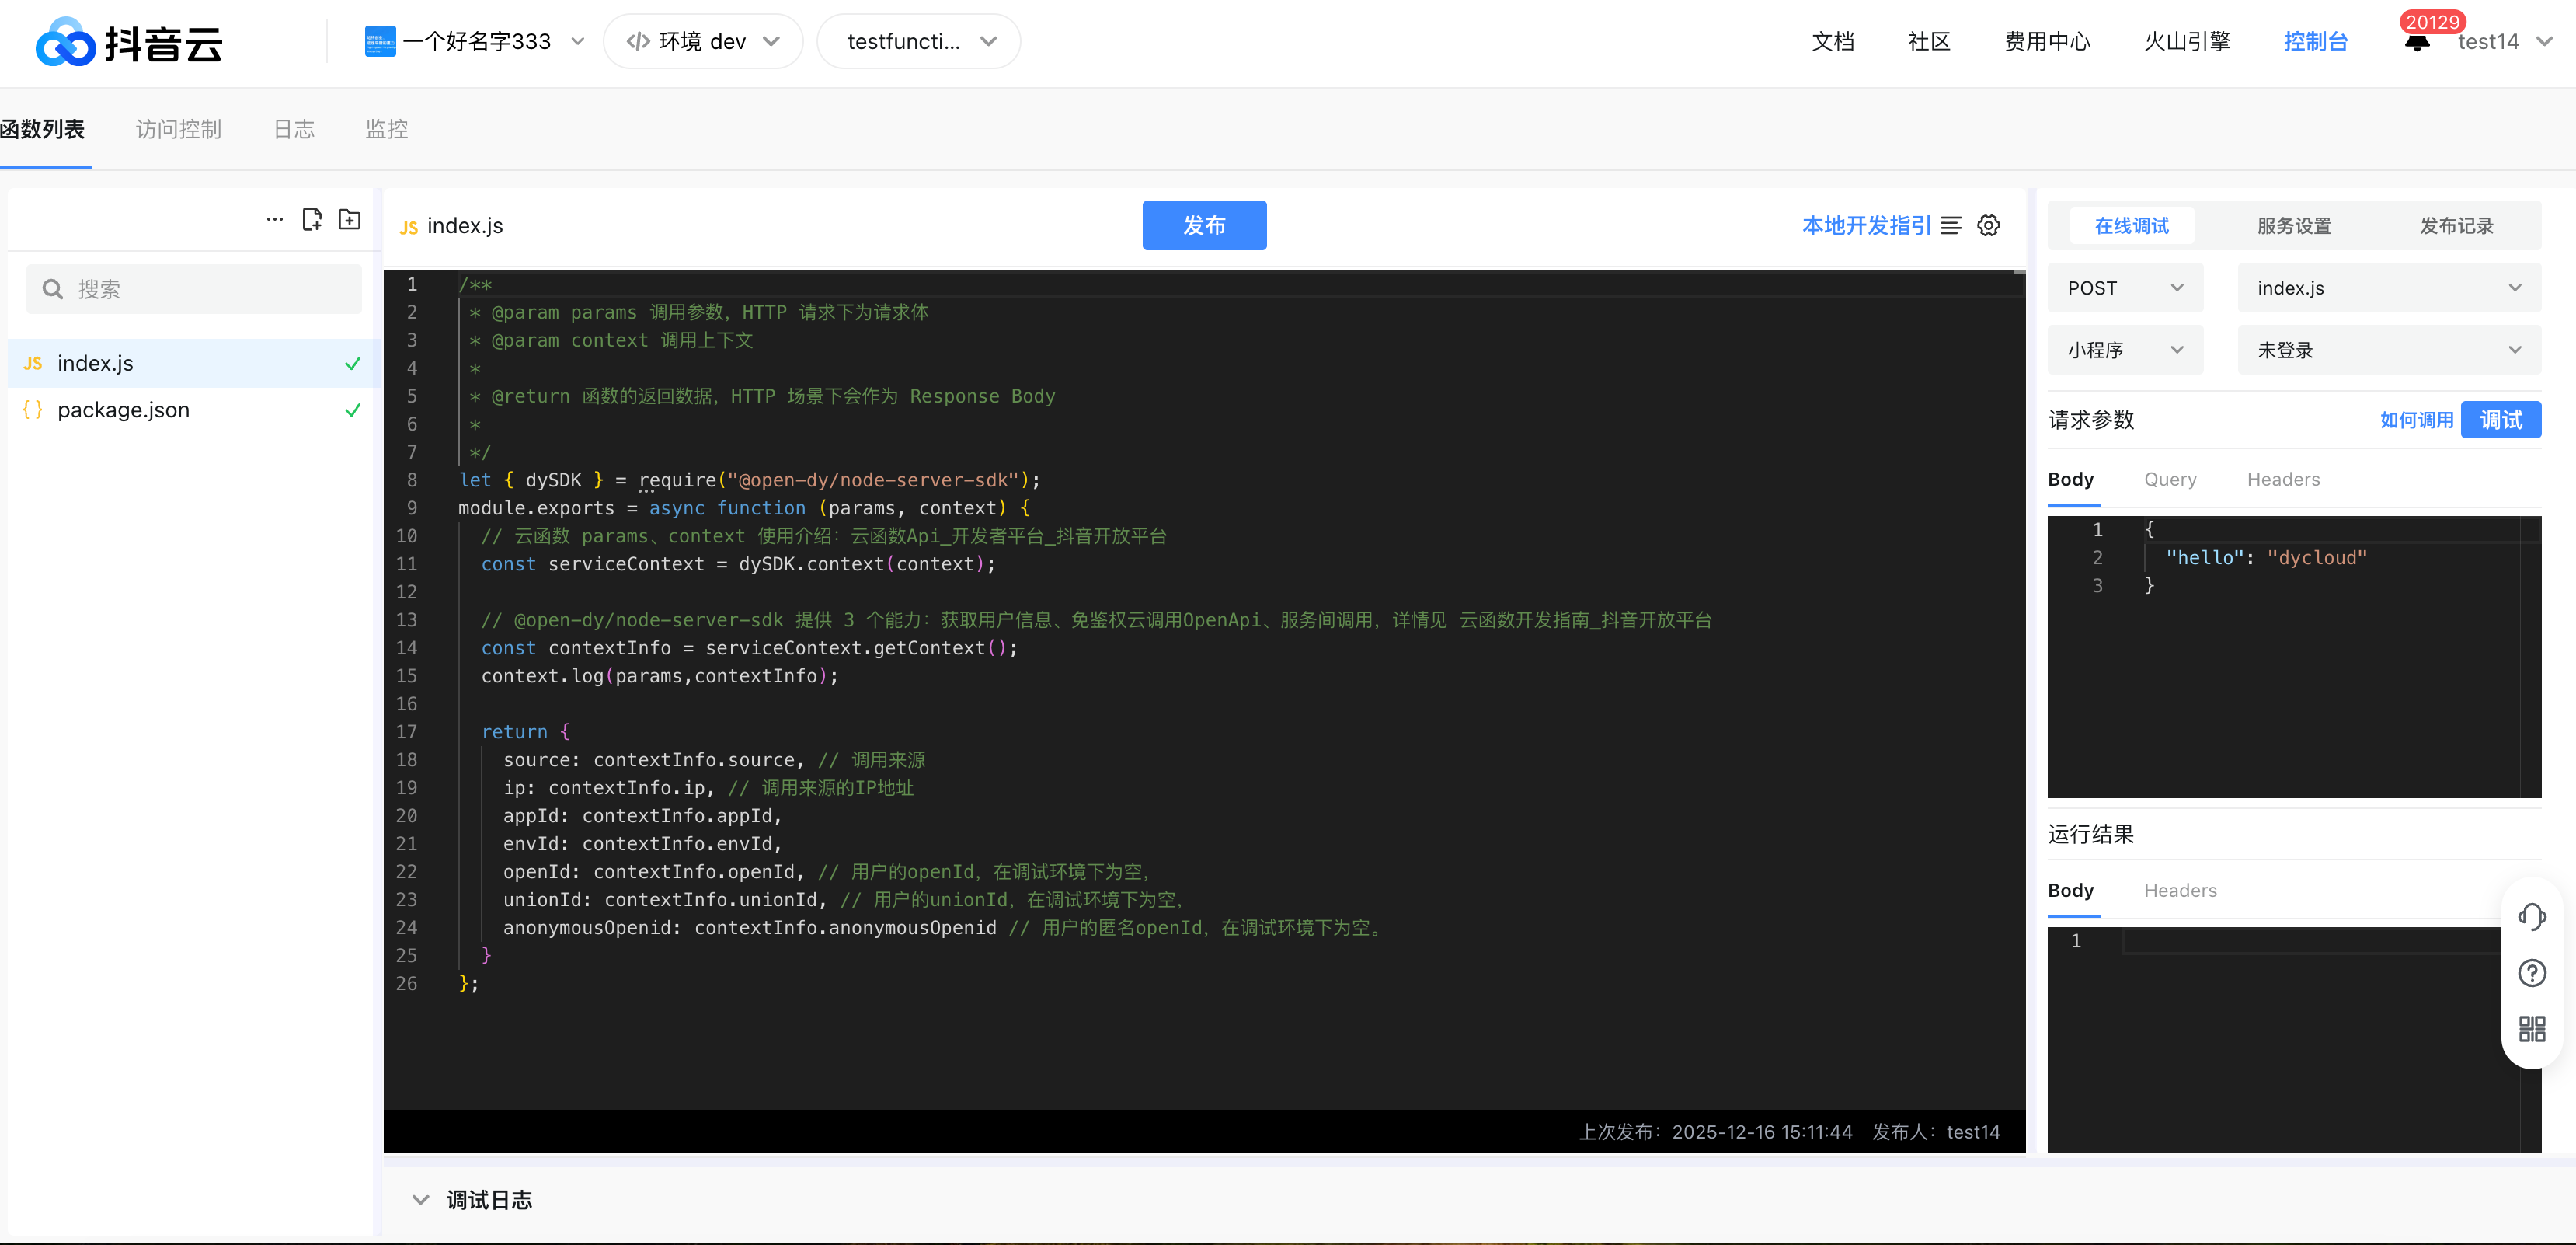The height and width of the screenshot is (1245, 2576).
Task: Expand the 环境 dev environment selector
Action: 702,42
